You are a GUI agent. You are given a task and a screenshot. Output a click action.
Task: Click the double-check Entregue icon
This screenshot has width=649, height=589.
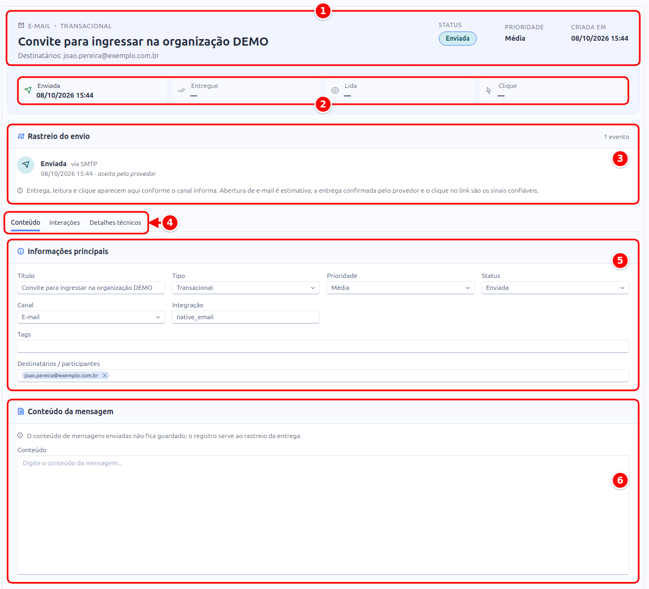pyautogui.click(x=181, y=90)
